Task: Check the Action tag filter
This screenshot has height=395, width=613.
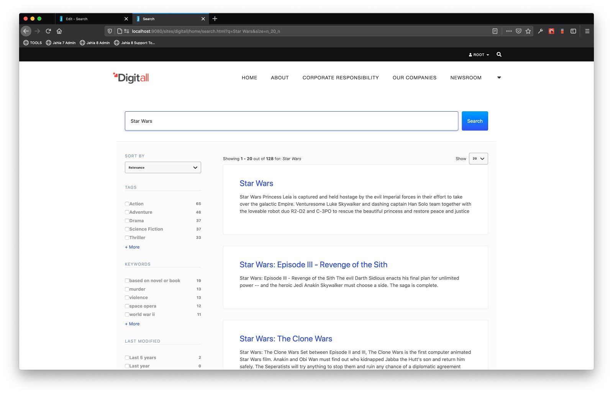Action: click(127, 204)
